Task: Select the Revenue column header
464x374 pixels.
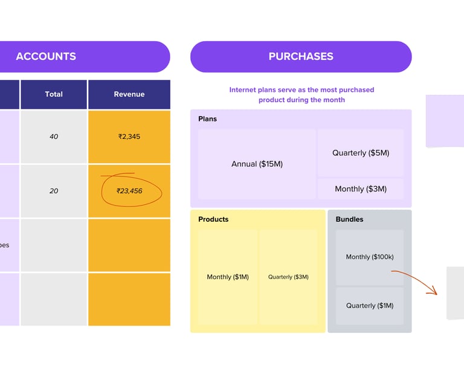Action: tap(129, 94)
